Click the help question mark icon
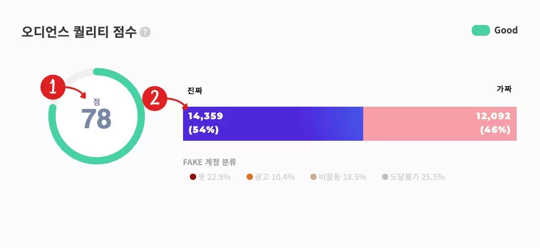The height and width of the screenshot is (248, 540). pos(145,32)
